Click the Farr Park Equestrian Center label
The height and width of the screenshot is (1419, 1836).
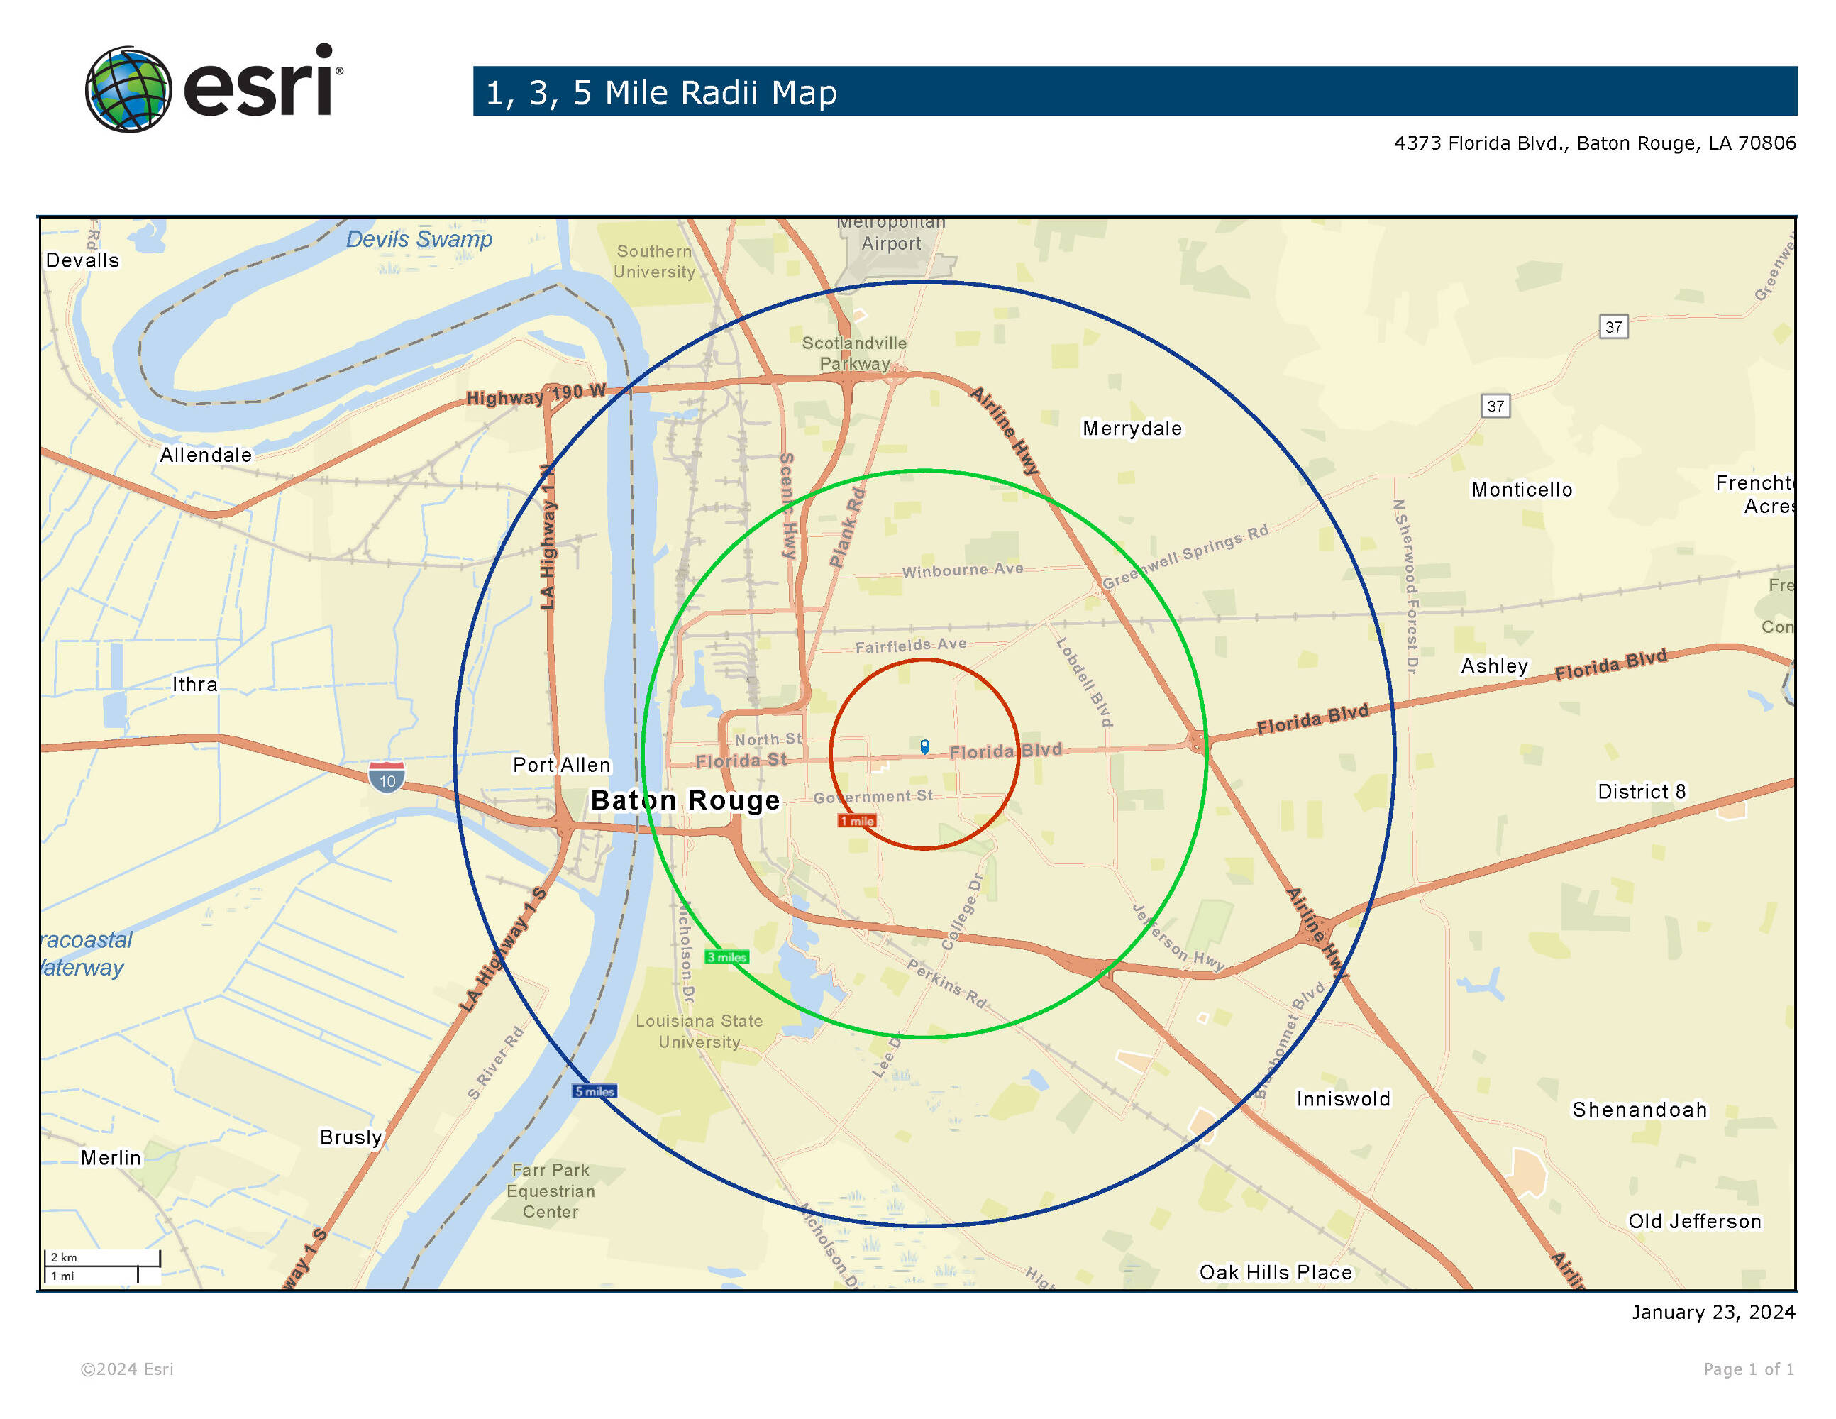pyautogui.click(x=551, y=1191)
